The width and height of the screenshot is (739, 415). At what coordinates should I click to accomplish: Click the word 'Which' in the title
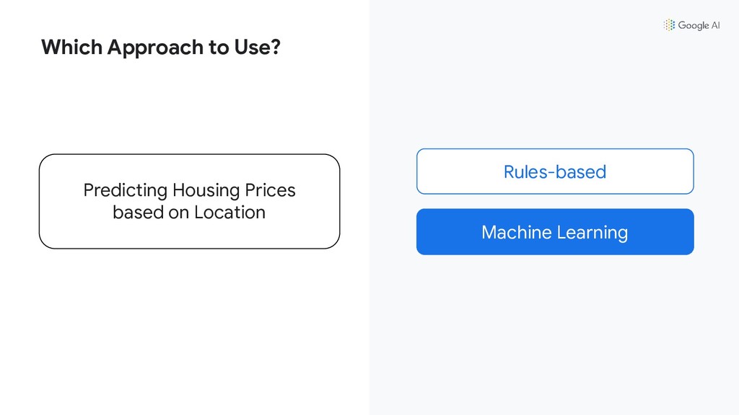point(71,47)
